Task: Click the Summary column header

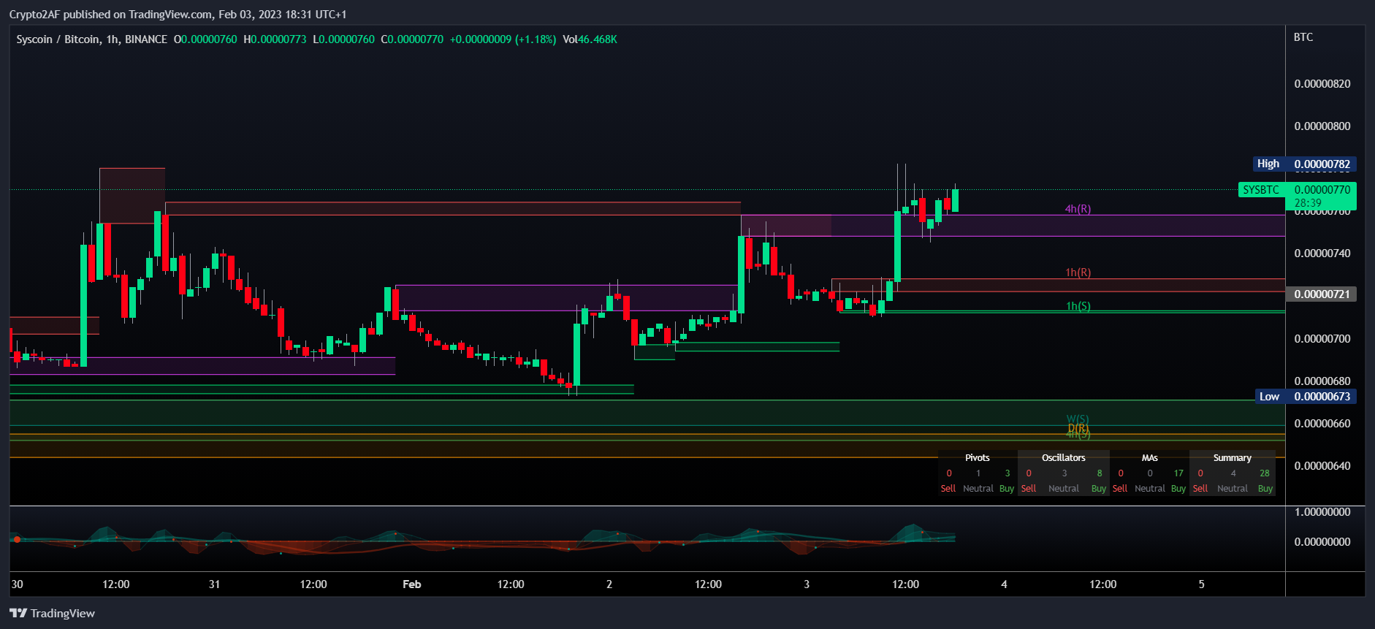Action: click(1232, 458)
